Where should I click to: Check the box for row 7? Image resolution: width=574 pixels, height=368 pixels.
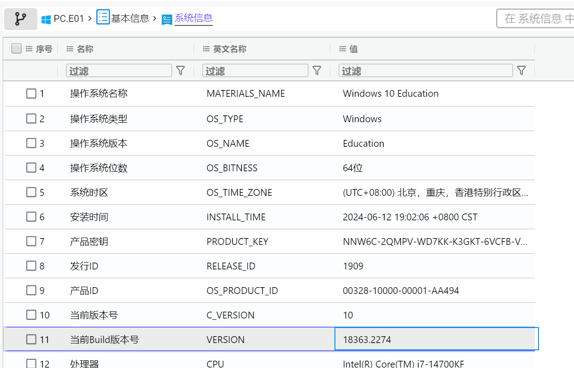tap(31, 241)
